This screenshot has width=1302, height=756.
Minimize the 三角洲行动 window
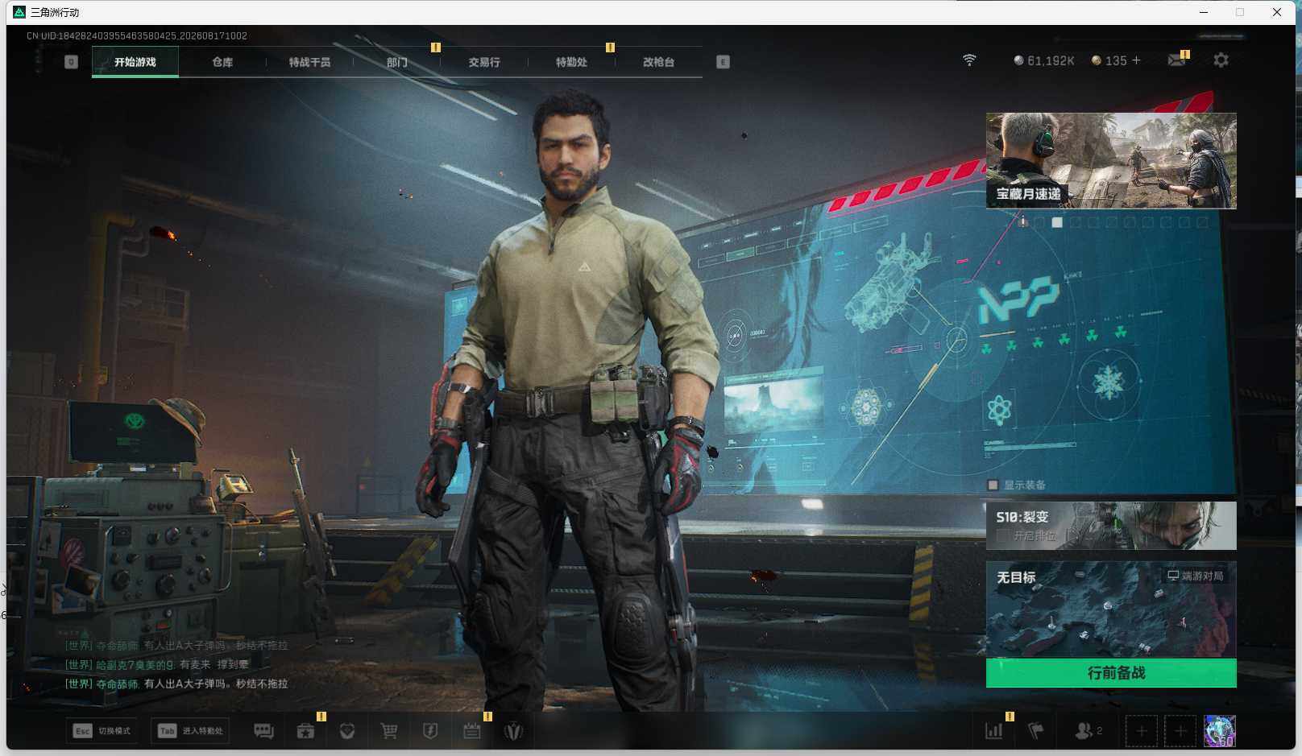[1204, 12]
